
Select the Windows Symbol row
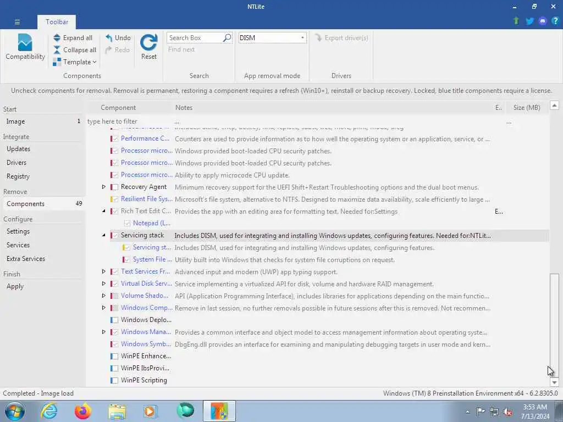coord(318,344)
